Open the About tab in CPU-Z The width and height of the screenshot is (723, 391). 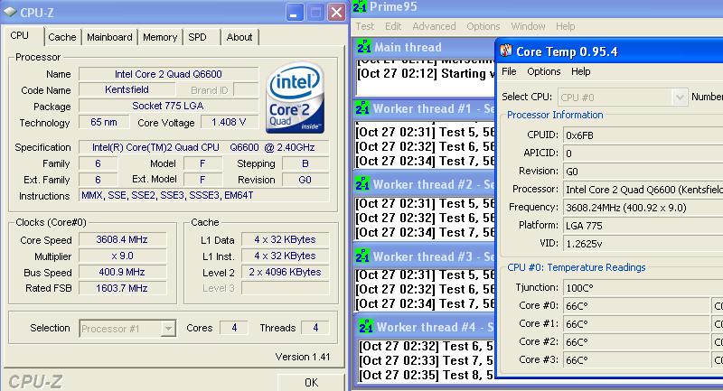tap(239, 37)
